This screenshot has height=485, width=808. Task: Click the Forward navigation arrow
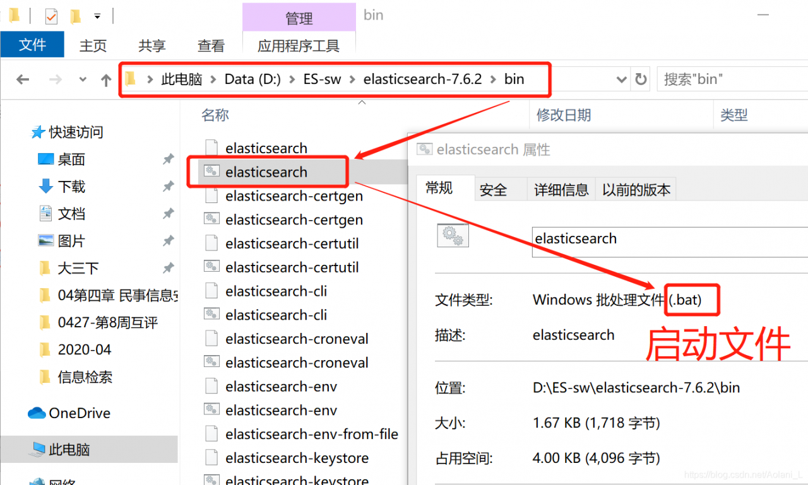tap(56, 79)
